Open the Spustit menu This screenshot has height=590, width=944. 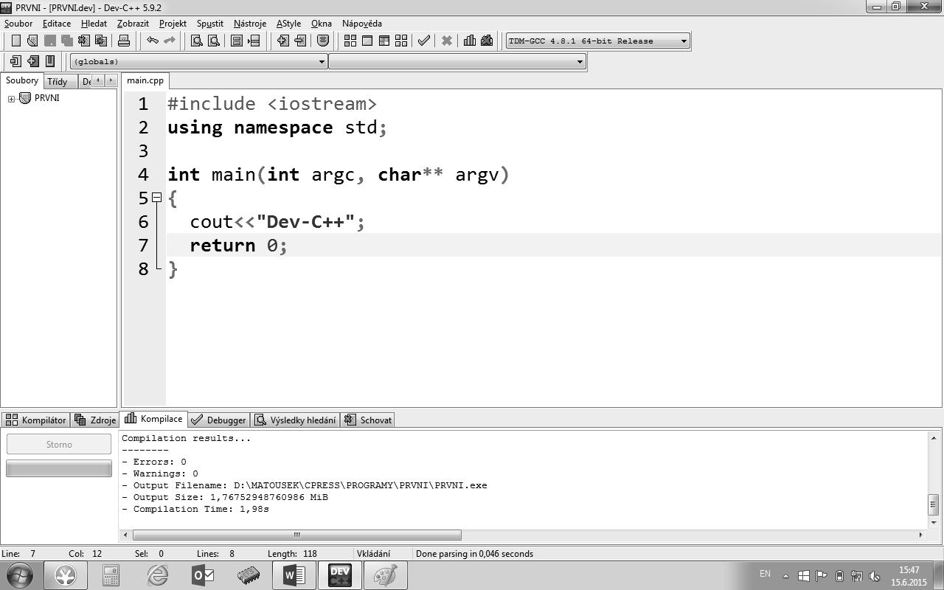pos(210,24)
